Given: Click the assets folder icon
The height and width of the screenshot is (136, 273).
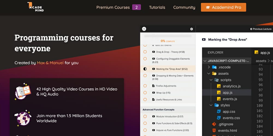Looking at the screenshot, I should point(214,73).
